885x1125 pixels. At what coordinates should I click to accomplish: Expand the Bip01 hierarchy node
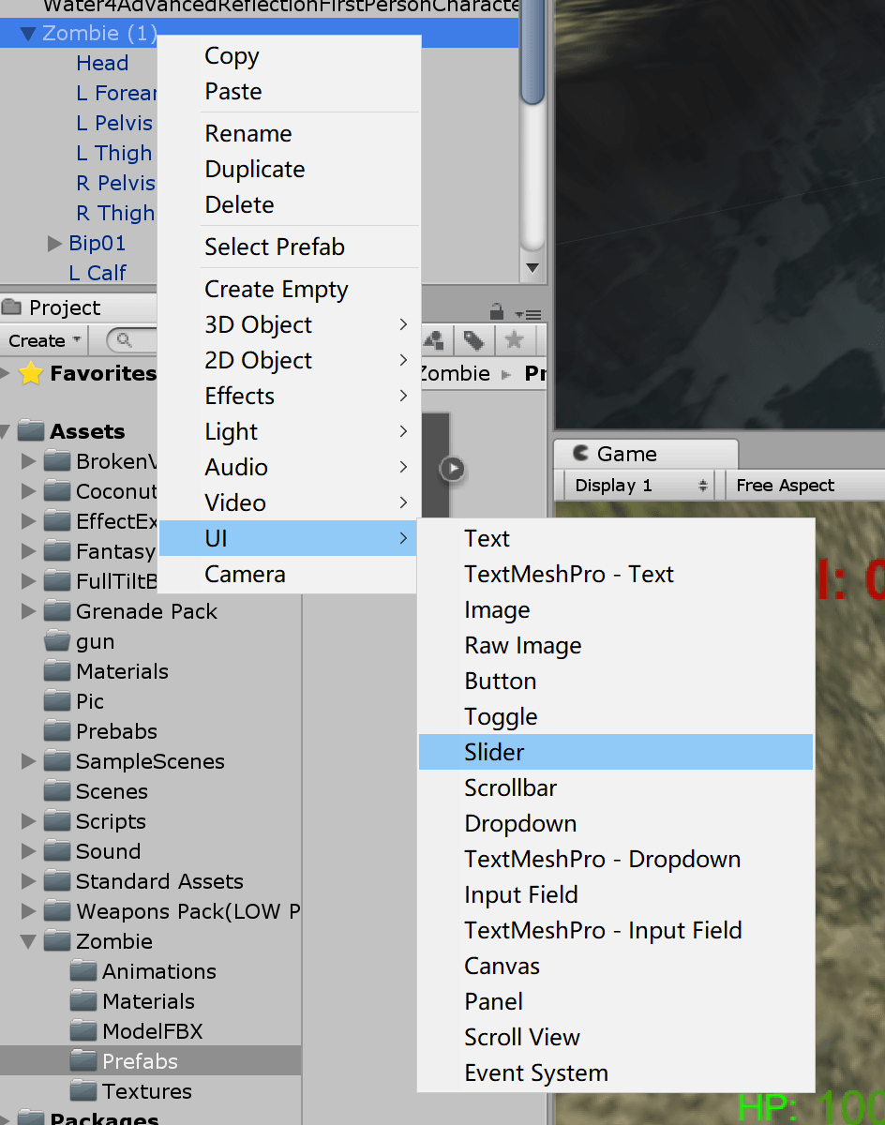(54, 244)
